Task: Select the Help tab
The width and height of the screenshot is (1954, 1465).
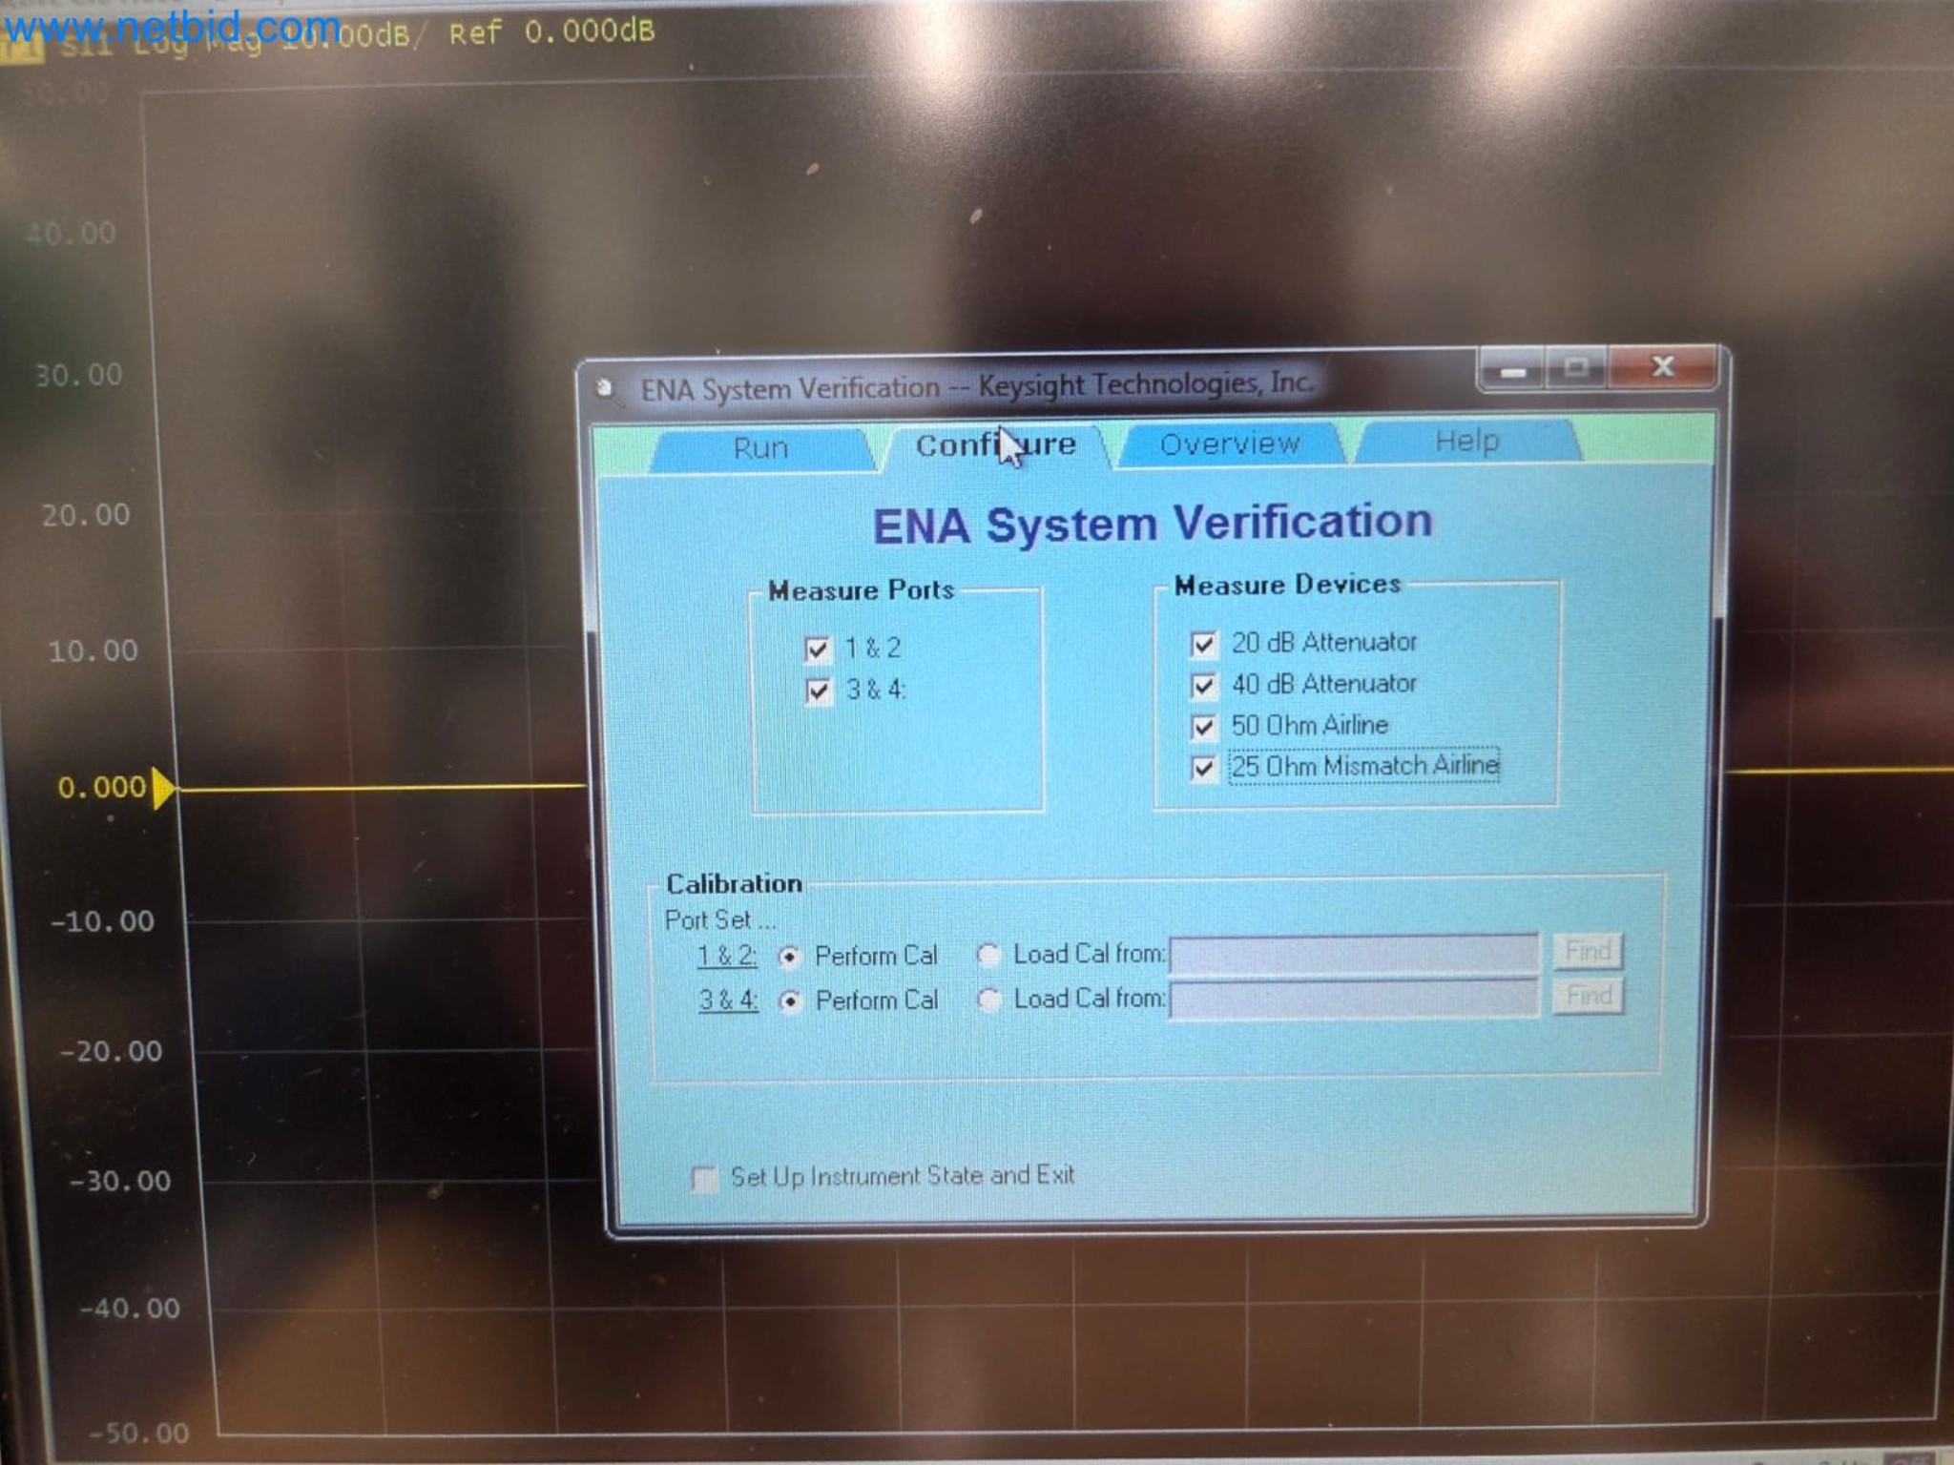Action: coord(1466,441)
